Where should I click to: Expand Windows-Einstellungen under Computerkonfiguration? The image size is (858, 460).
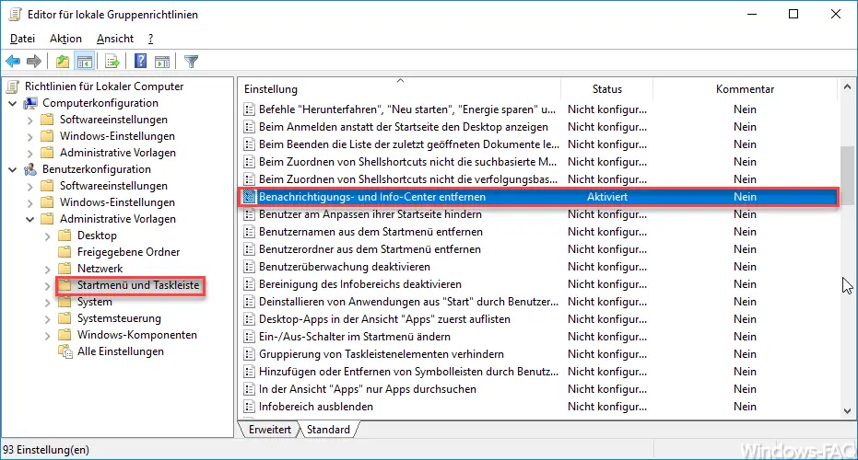click(30, 136)
